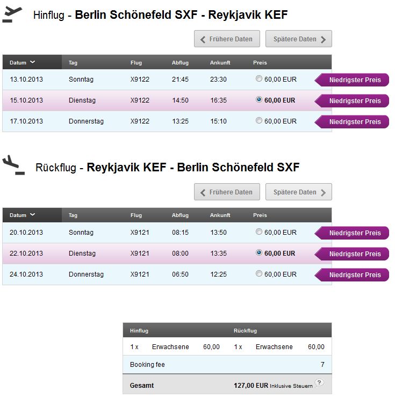The width and height of the screenshot is (395, 398).
Task: Sort outbound flights via Datum arrow
Action: point(32,62)
